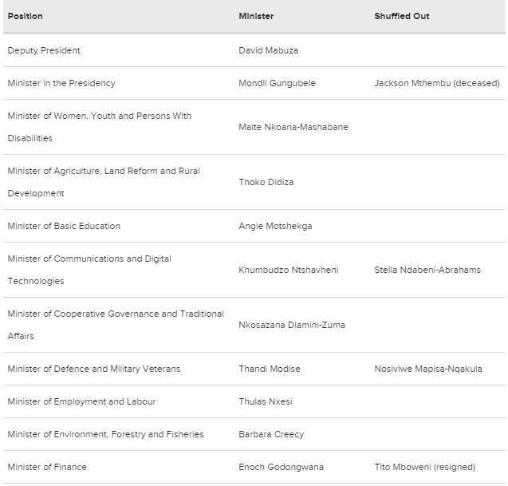508x486 pixels.
Task: Select Nkosazana Dlamini-Zuma's name
Action: (x=292, y=325)
